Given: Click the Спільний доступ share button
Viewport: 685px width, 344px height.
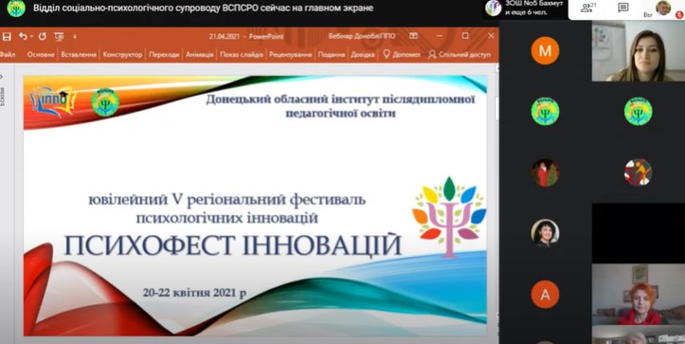Looking at the screenshot, I should click(460, 55).
